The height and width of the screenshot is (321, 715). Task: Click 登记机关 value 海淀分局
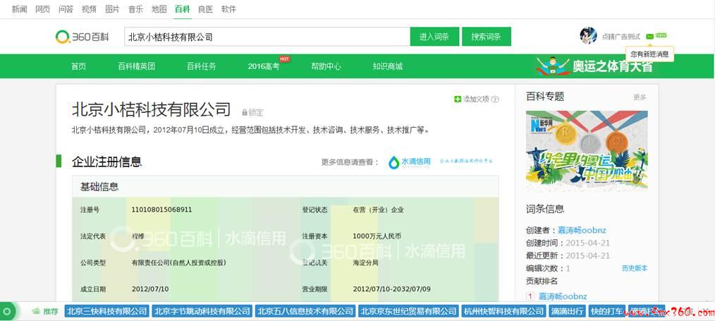[365, 262]
